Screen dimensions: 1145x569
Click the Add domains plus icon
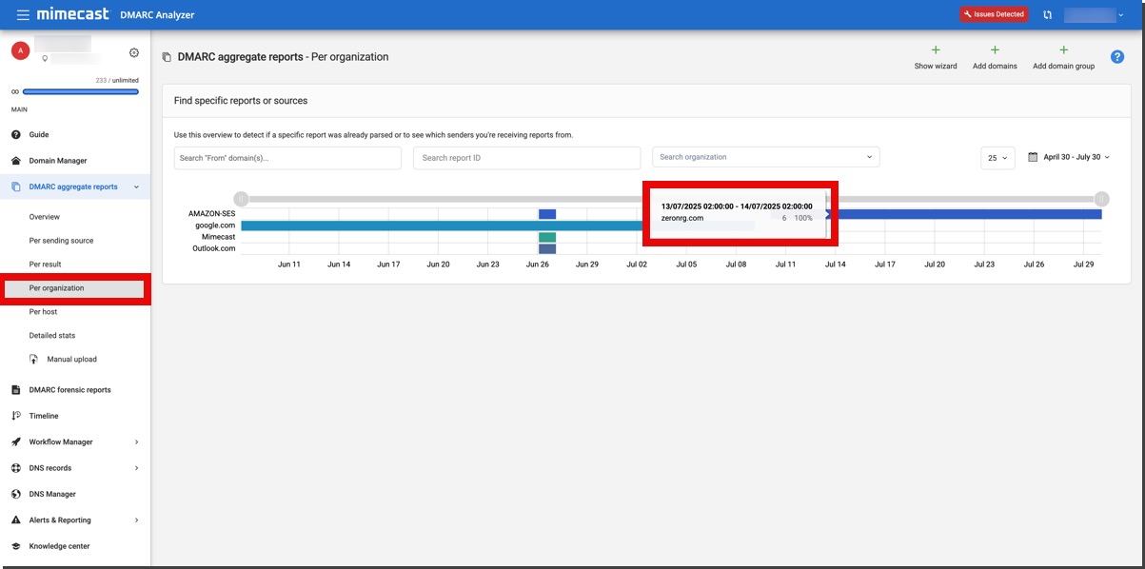coord(995,50)
